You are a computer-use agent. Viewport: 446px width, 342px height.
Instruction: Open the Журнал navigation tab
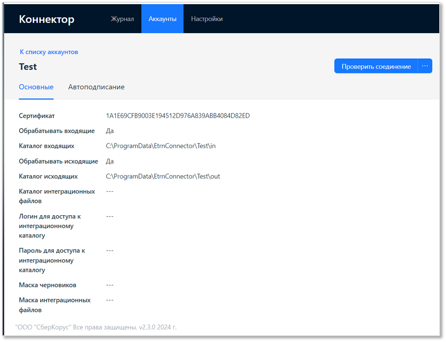pyautogui.click(x=122, y=19)
